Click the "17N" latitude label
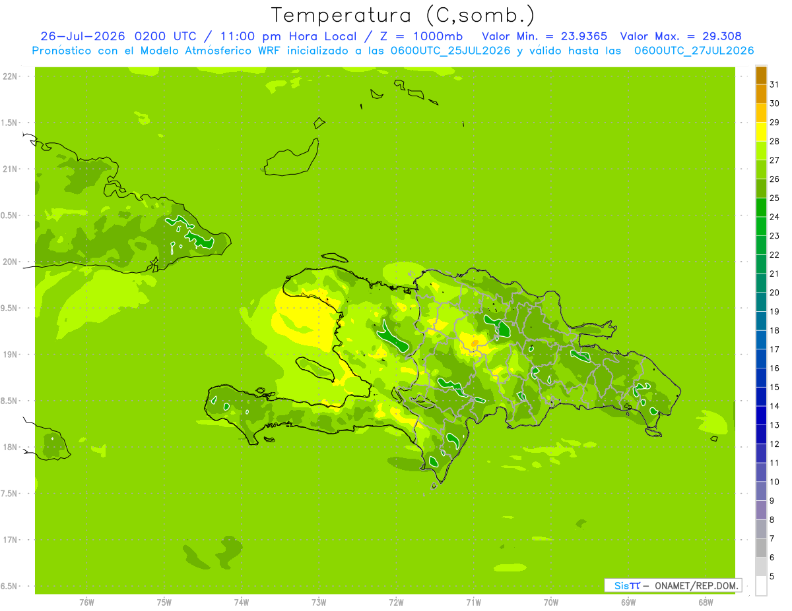 (x=10, y=540)
